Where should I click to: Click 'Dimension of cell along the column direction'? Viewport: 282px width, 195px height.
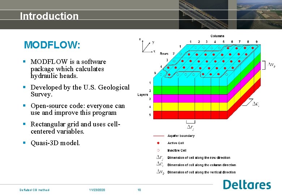pos(202,165)
